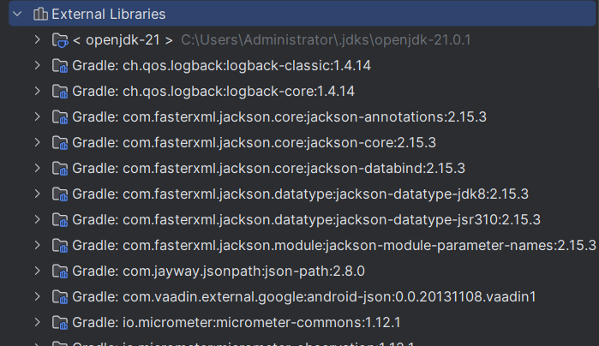Select Gradle: ch.qos.logback:logback-core:1.4.14
The width and height of the screenshot is (599, 346).
213,92
